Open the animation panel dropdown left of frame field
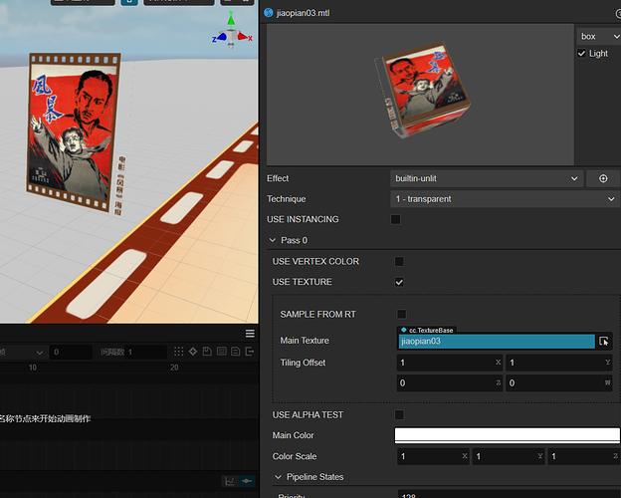Viewport: 621px width, 498px height. coord(23,353)
